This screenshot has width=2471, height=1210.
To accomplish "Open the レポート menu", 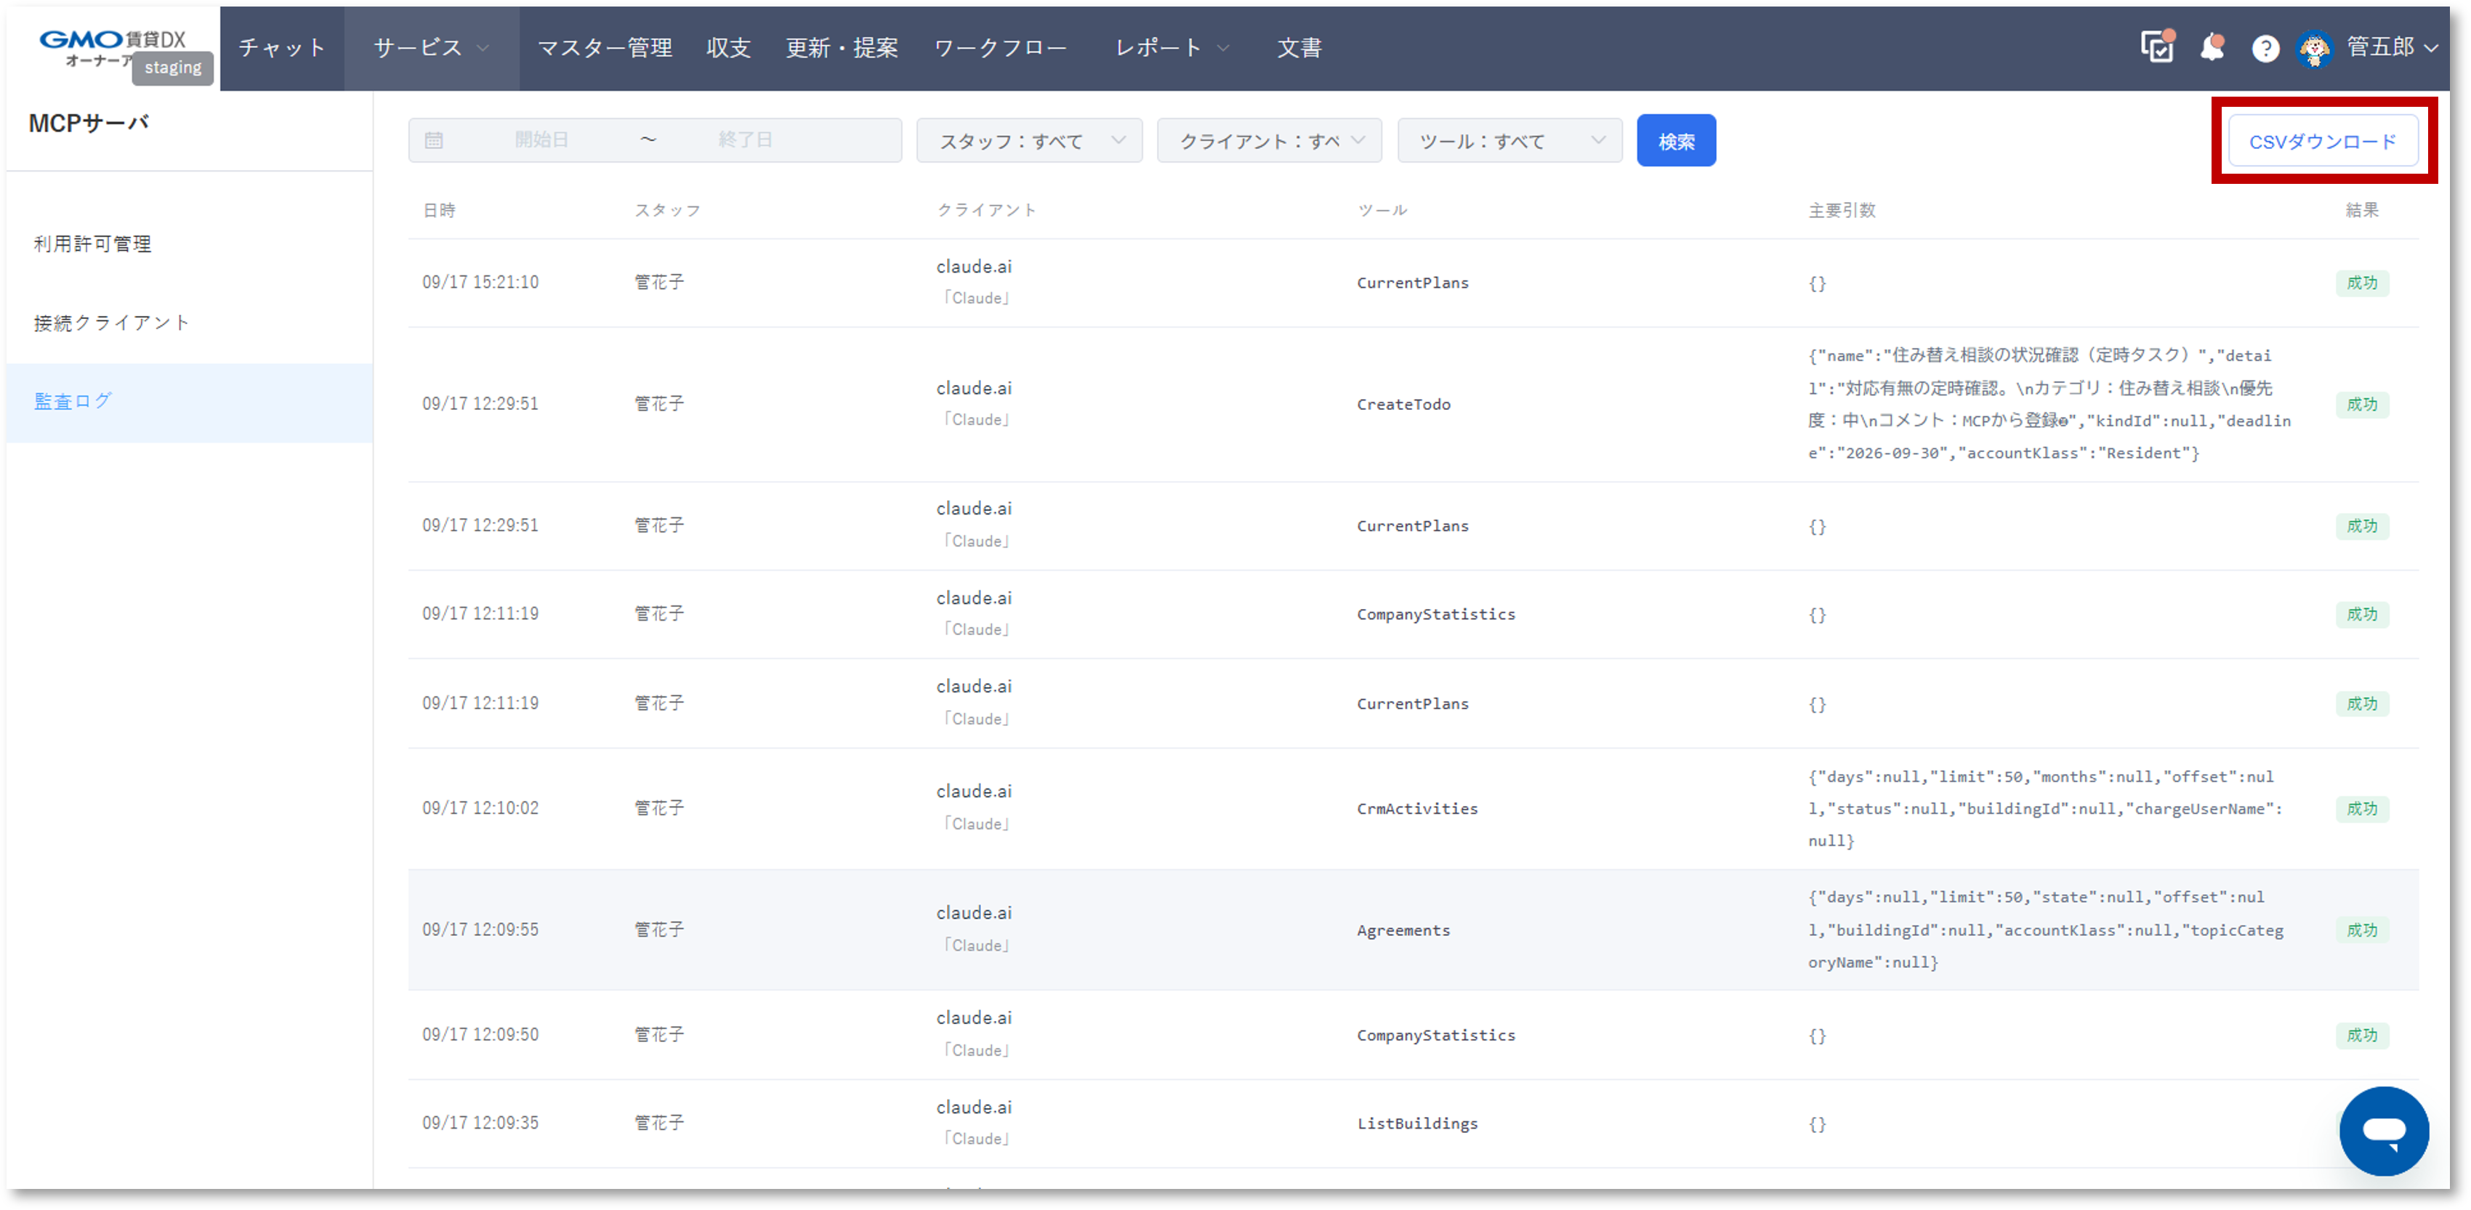I will (1172, 48).
